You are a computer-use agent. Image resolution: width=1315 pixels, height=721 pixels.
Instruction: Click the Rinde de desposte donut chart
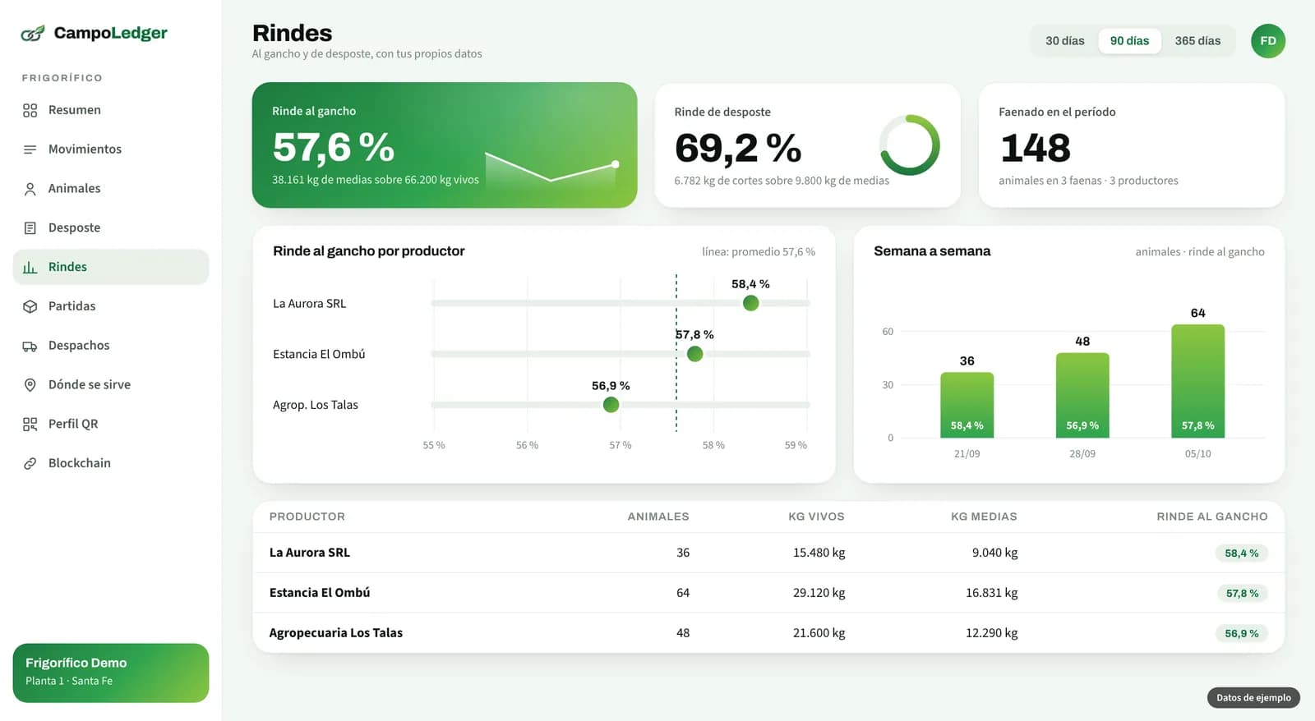coord(910,145)
